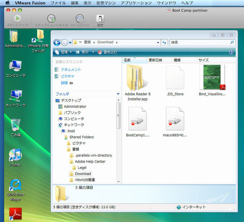Open the VMware Fusion application menu
Viewport: 244px width, 222px height.
pos(30,3)
